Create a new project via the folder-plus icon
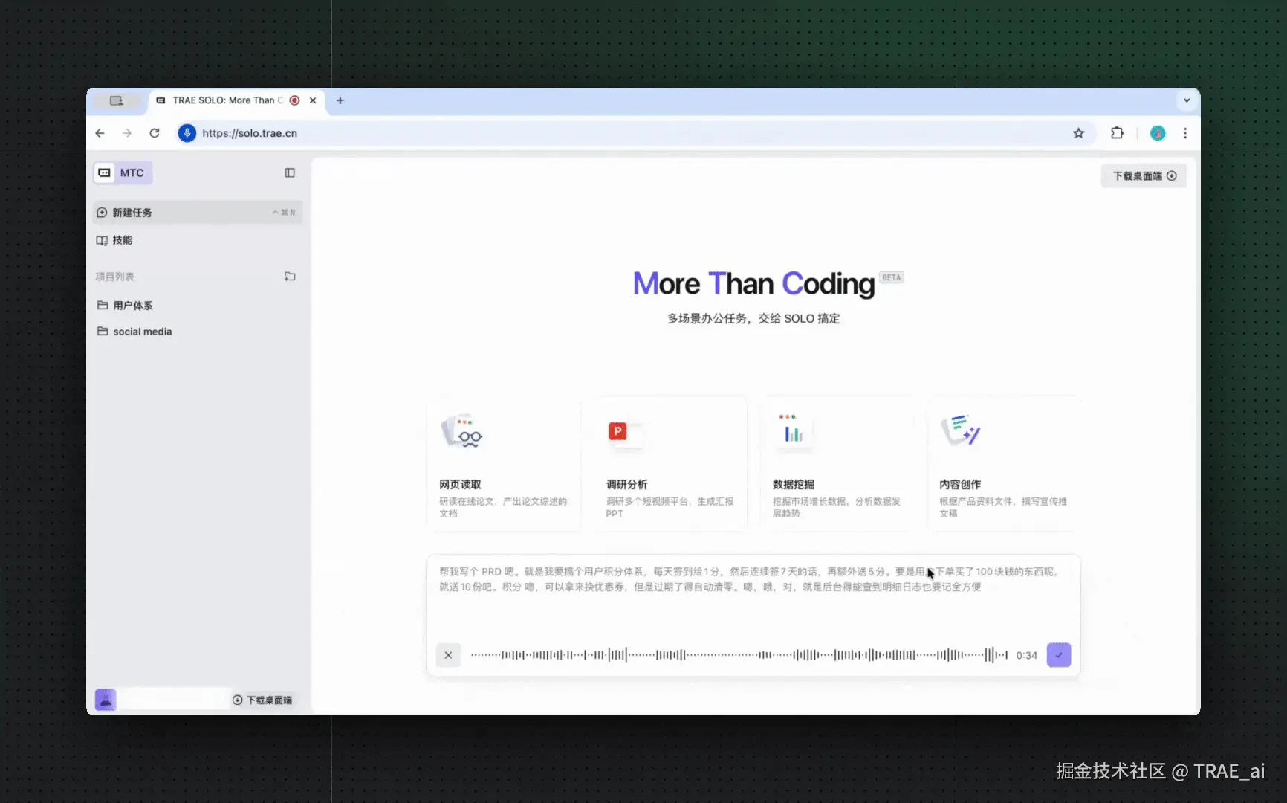 [290, 277]
